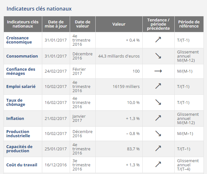The height and width of the screenshot is (174, 207).
Task: Click the downward trend arrow for Production industrielle
Action: 158,134
